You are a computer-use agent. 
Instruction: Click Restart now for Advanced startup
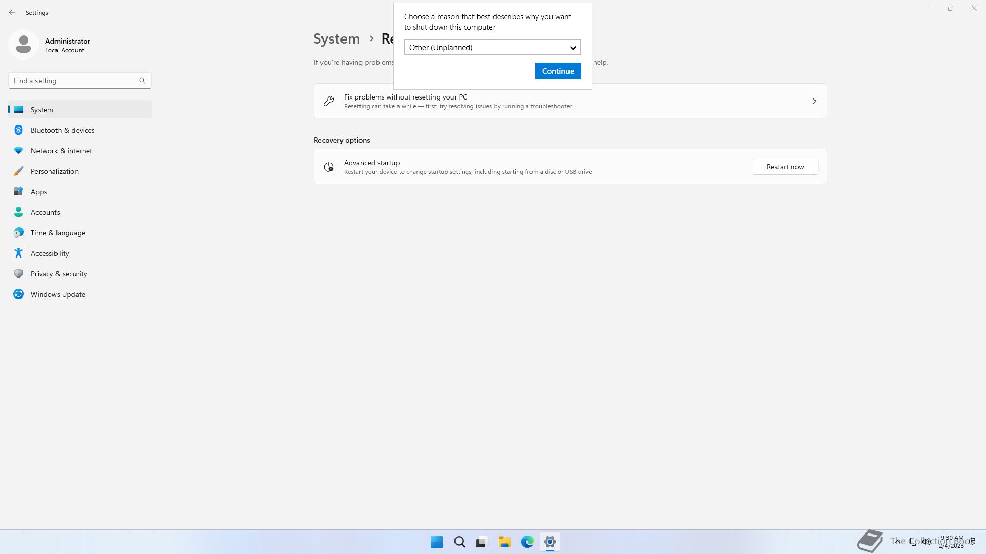(x=785, y=167)
